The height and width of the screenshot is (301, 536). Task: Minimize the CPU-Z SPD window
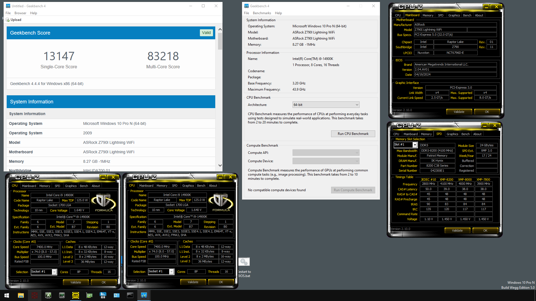click(x=484, y=125)
